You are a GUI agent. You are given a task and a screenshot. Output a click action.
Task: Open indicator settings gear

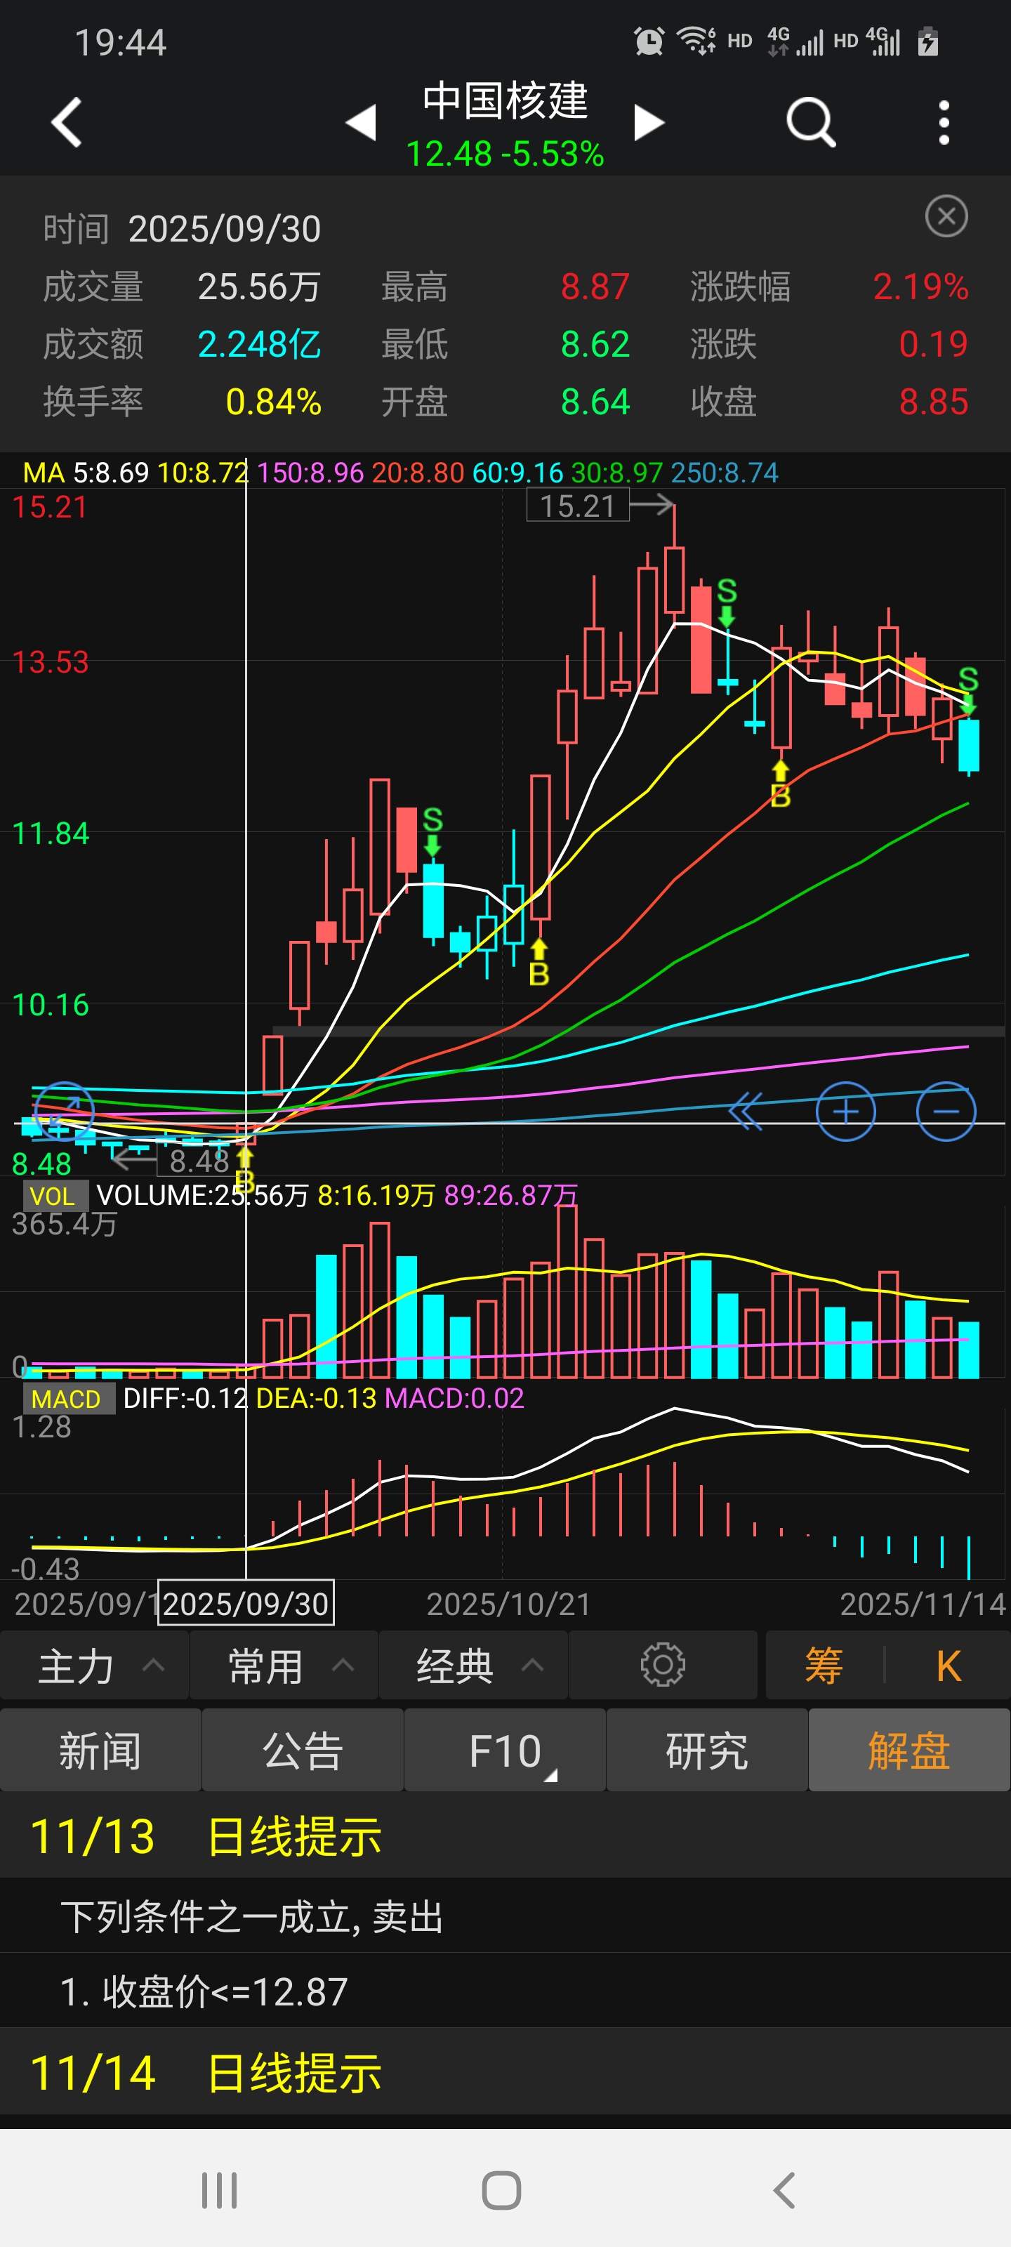coord(663,1664)
